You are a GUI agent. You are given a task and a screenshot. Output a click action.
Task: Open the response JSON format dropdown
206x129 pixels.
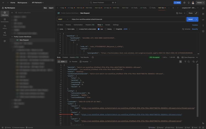click(x=62, y=62)
